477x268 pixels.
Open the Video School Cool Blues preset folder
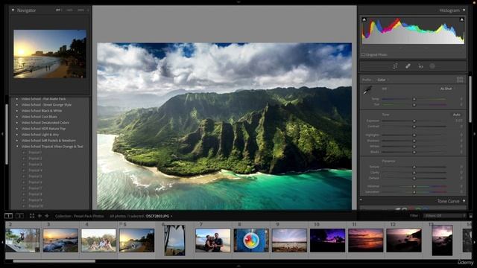(x=39, y=117)
